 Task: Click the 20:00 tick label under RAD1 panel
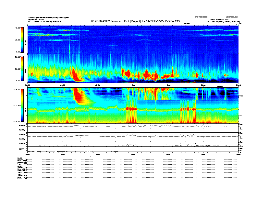pos(203,85)
